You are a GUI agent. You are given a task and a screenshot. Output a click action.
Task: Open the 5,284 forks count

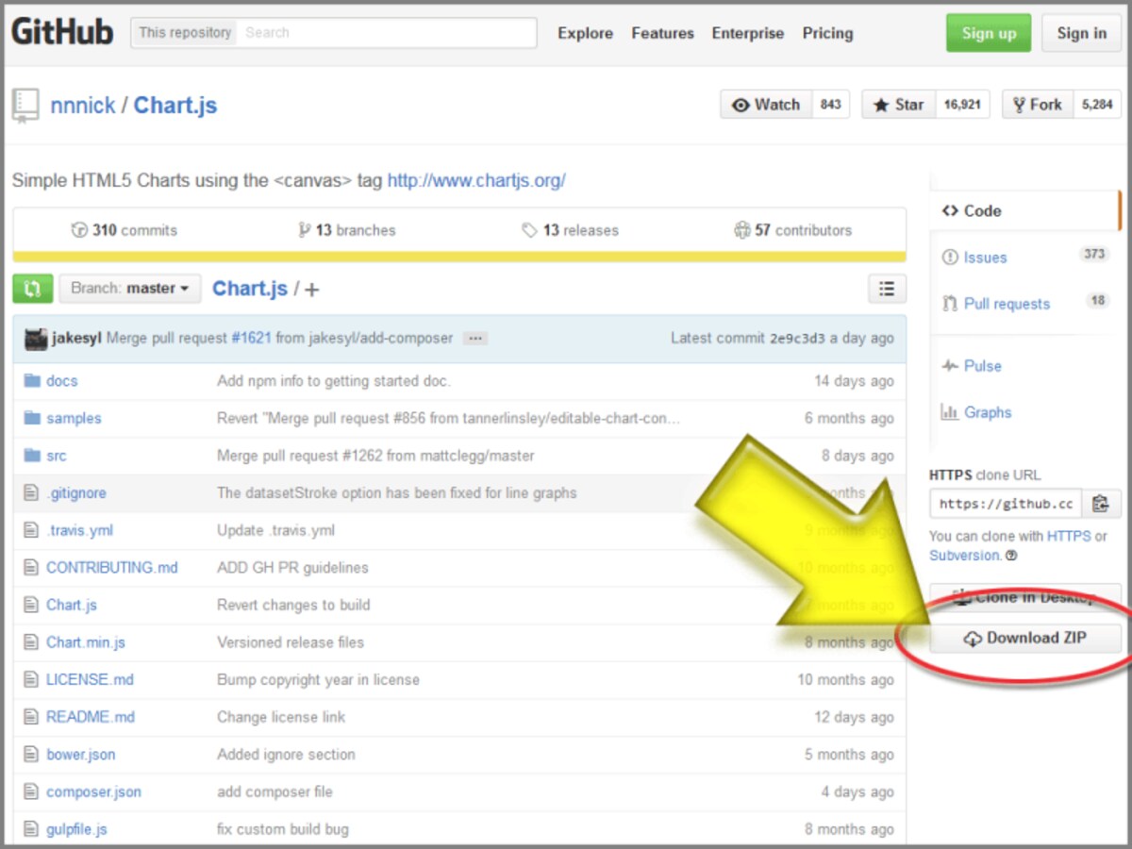[x=1097, y=105]
